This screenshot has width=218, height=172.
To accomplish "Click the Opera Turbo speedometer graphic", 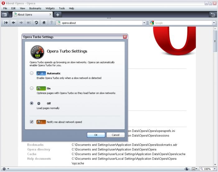I will pyautogui.click(x=37, y=52).
